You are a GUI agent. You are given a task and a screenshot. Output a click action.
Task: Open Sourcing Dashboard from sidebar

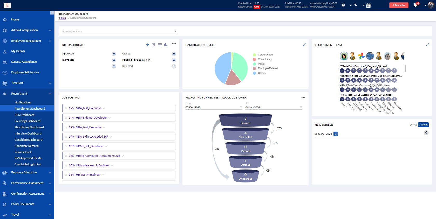point(27,121)
